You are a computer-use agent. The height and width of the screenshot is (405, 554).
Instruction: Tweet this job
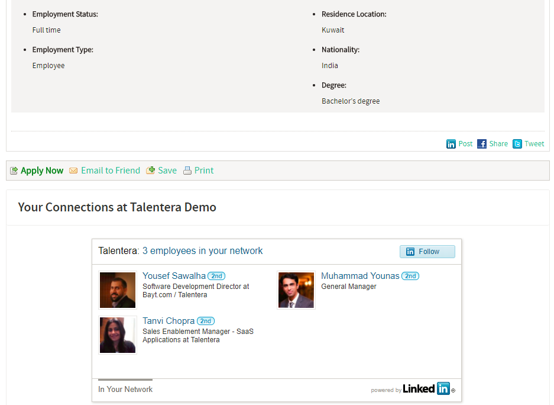tap(534, 144)
